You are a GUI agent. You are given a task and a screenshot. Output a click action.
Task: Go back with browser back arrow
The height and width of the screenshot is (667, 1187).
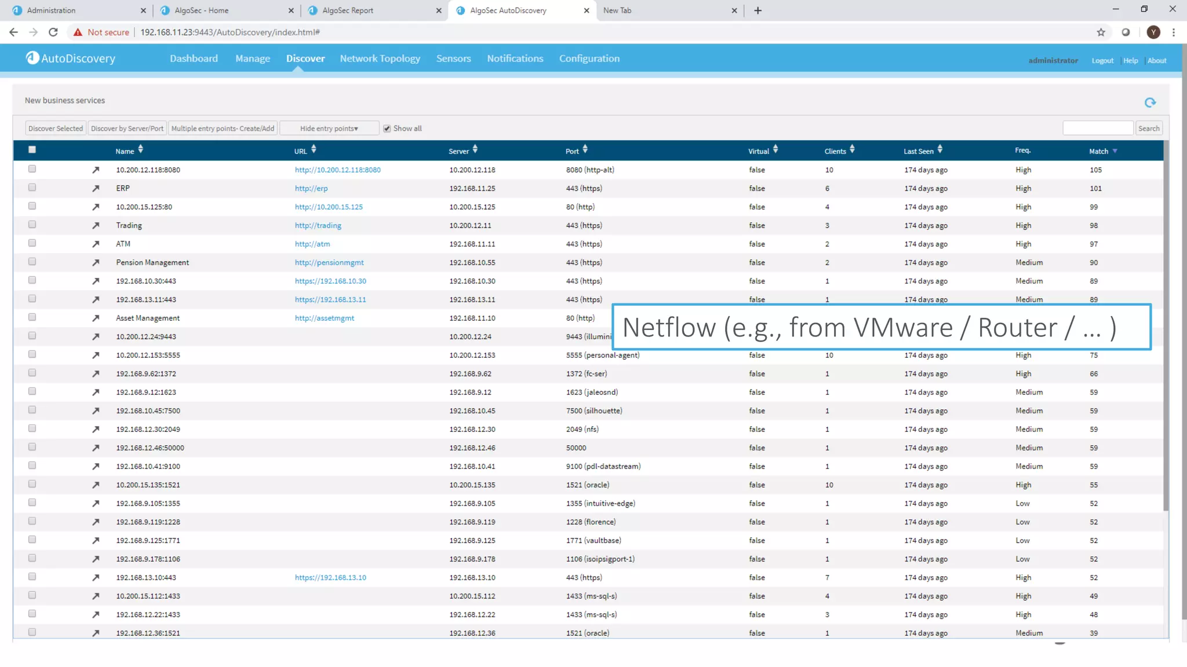[13, 32]
